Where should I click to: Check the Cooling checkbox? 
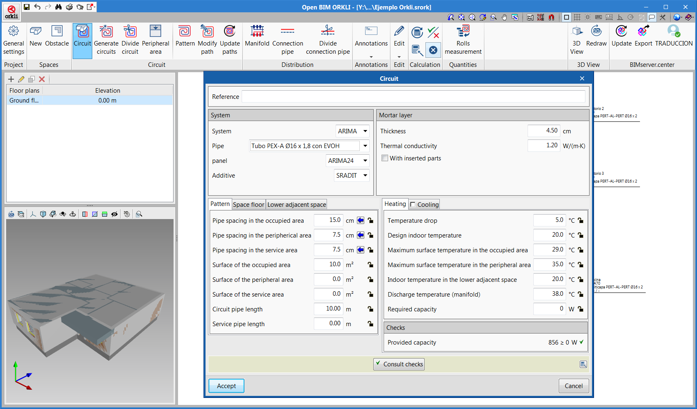413,204
